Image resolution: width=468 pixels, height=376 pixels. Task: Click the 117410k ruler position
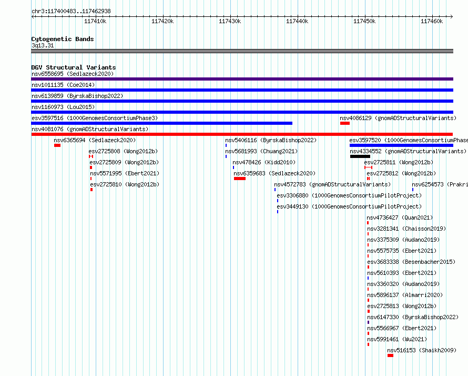point(95,21)
